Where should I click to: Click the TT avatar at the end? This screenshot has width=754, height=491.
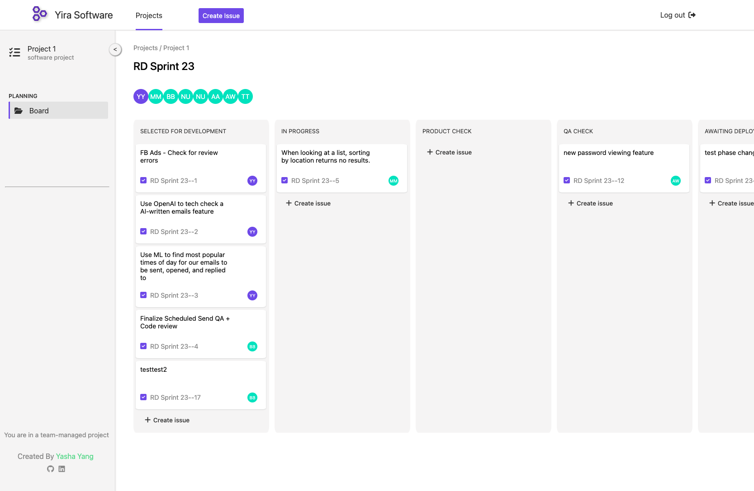pyautogui.click(x=245, y=96)
